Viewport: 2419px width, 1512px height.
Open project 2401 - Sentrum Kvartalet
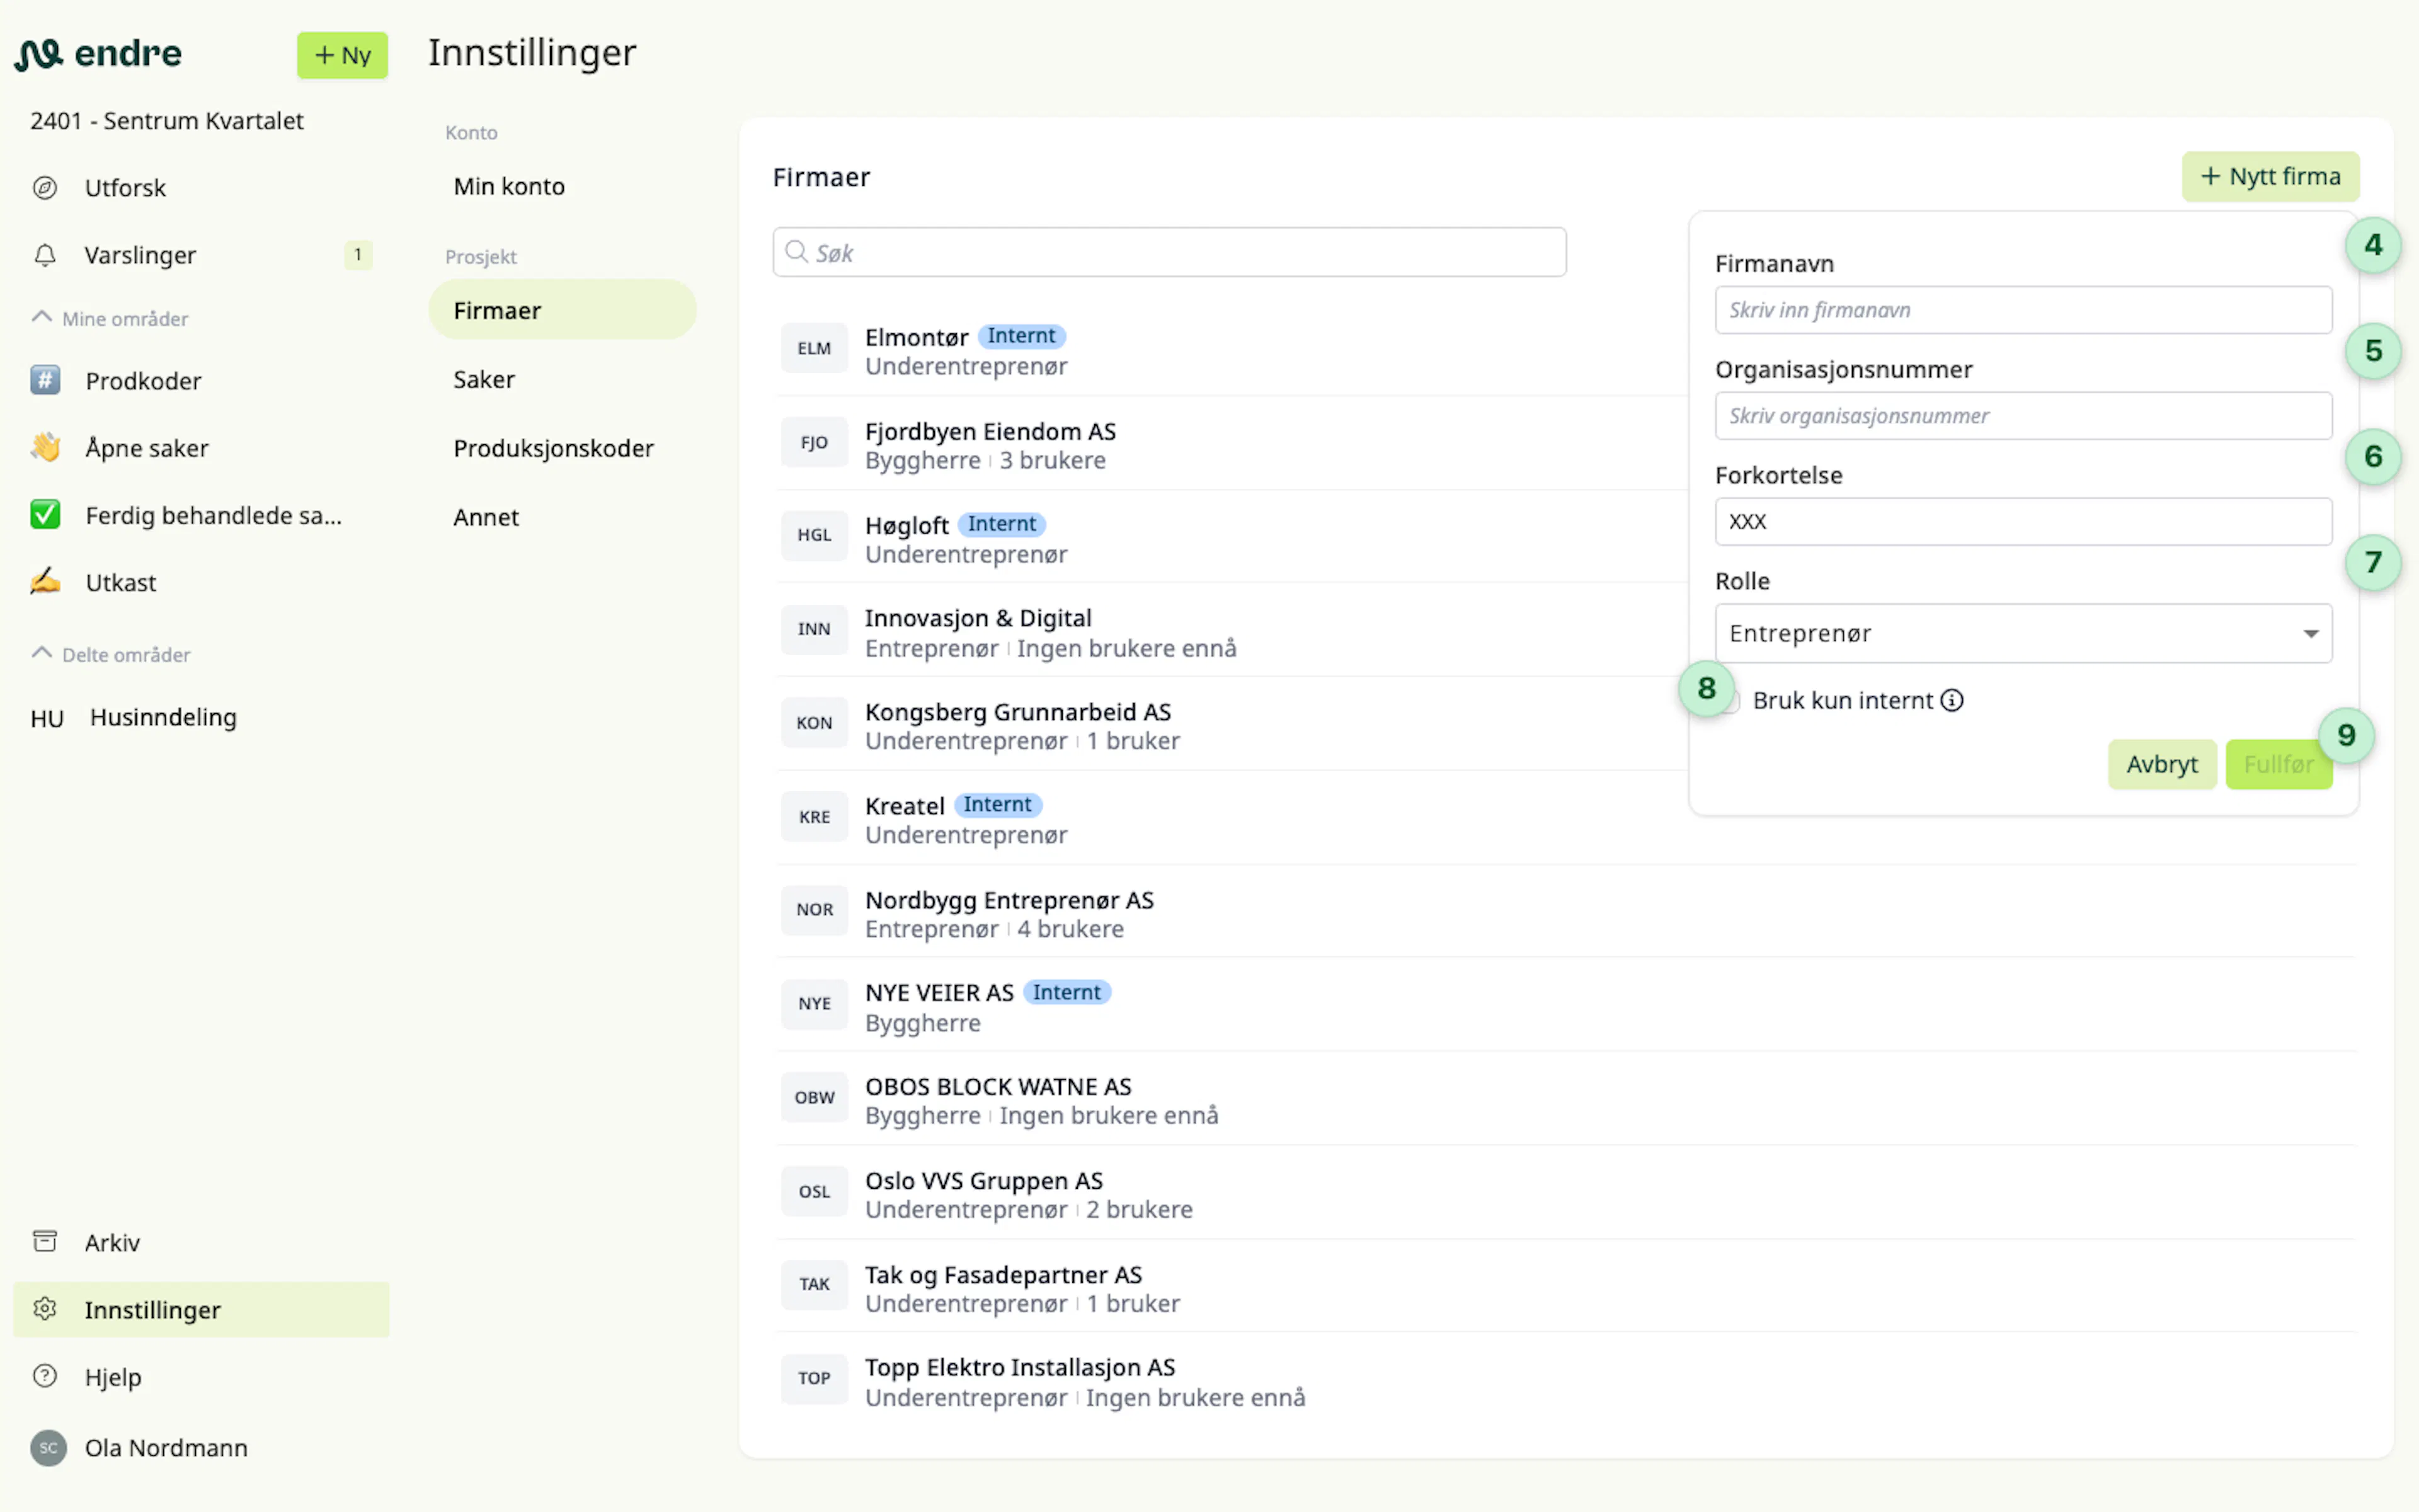[x=167, y=121]
